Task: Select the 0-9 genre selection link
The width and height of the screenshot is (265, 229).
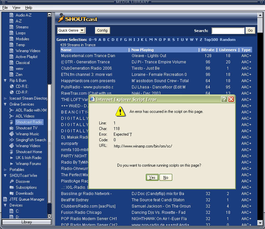Action: click(93, 40)
